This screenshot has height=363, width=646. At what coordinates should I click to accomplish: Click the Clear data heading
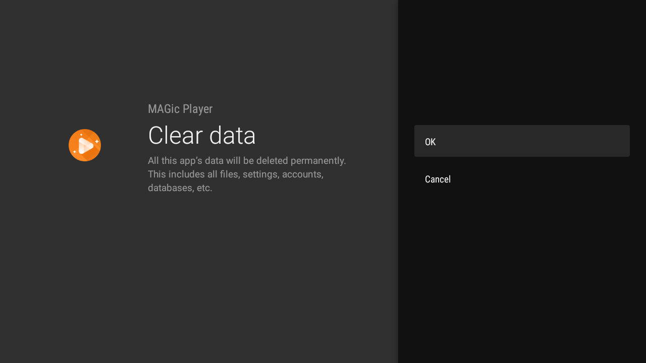(202, 135)
